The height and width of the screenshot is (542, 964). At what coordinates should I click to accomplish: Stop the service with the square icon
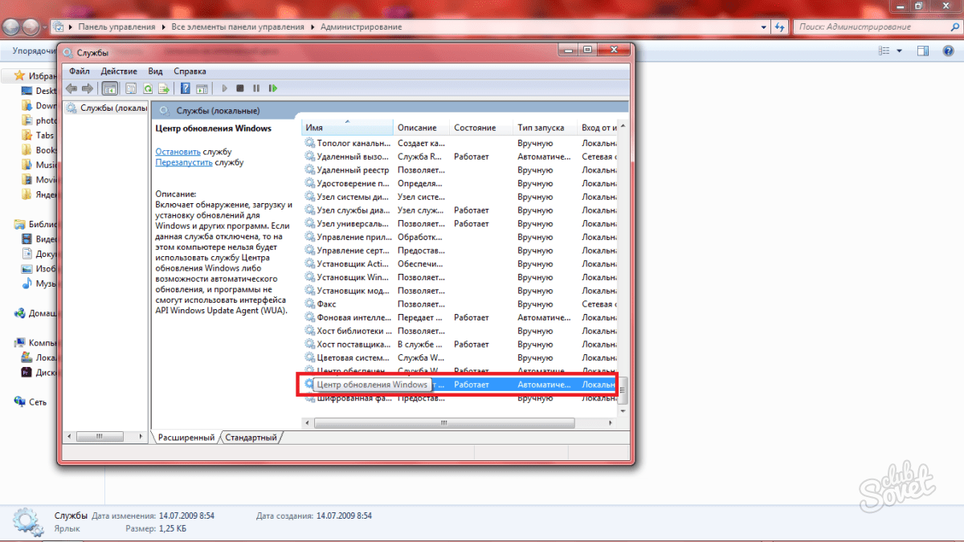[240, 88]
